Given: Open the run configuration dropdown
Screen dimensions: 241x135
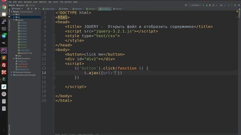Looking at the screenshot, I should [195, 5].
